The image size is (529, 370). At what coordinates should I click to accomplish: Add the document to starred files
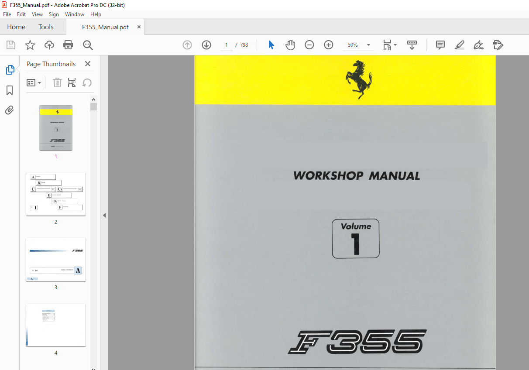30,45
